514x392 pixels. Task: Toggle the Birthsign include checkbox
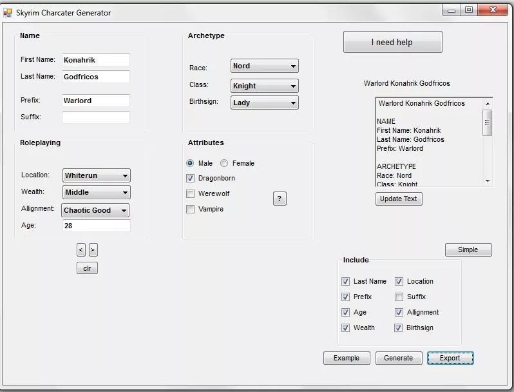[399, 328]
